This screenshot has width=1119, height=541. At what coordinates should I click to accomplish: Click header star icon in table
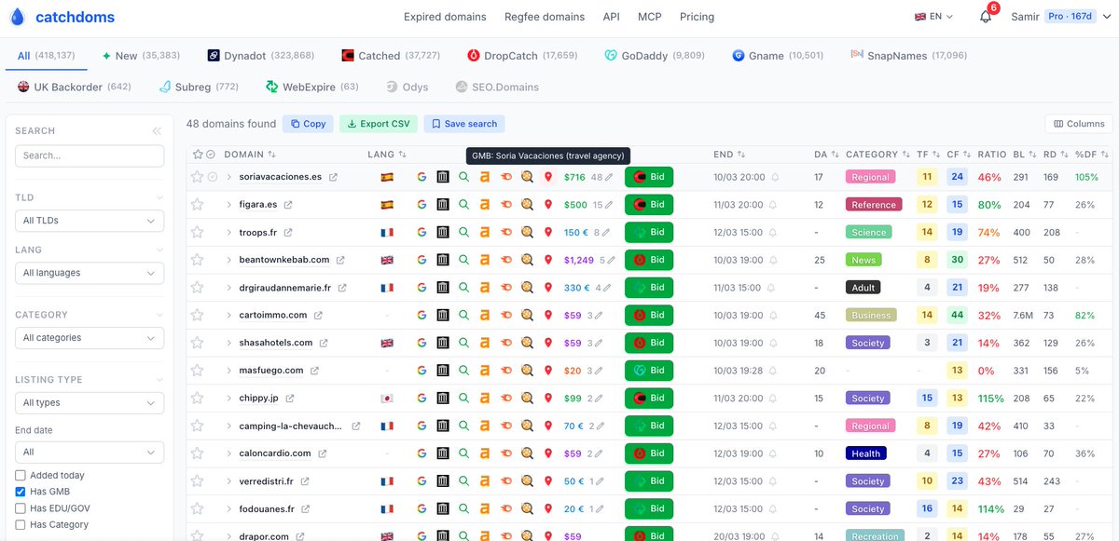[x=197, y=155]
